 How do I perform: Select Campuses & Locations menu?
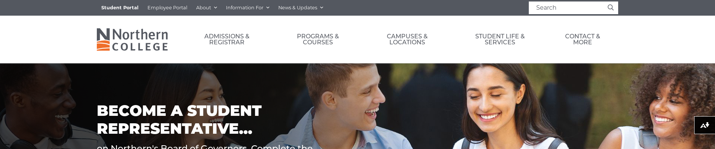(x=407, y=39)
